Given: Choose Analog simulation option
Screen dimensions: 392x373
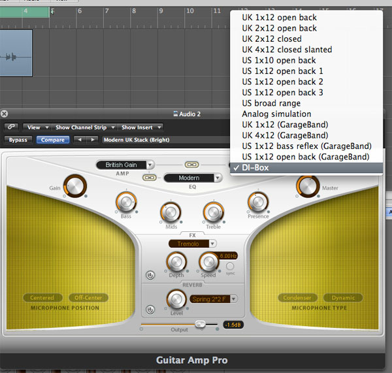Looking at the screenshot, I should (306, 114).
